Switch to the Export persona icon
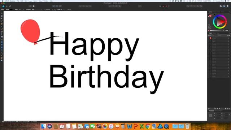 (10, 6)
